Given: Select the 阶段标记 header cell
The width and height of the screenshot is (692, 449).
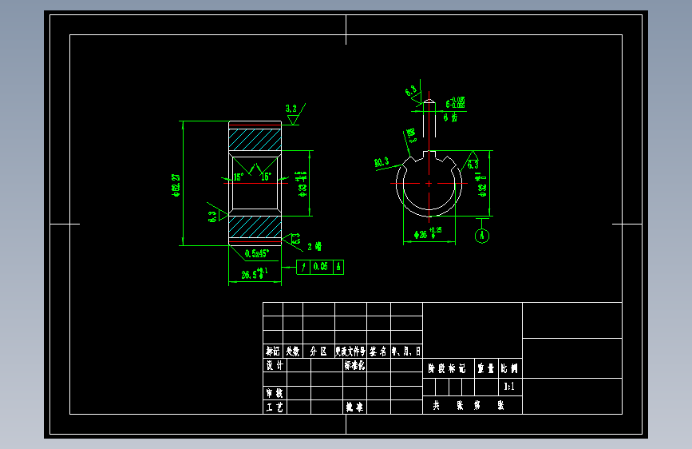Looking at the screenshot, I should pyautogui.click(x=447, y=368).
